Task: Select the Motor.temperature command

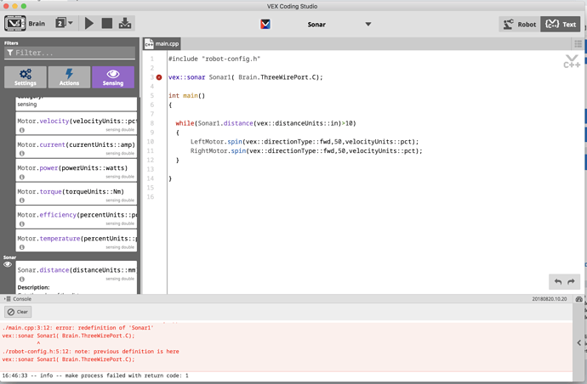Action: pyautogui.click(x=77, y=240)
